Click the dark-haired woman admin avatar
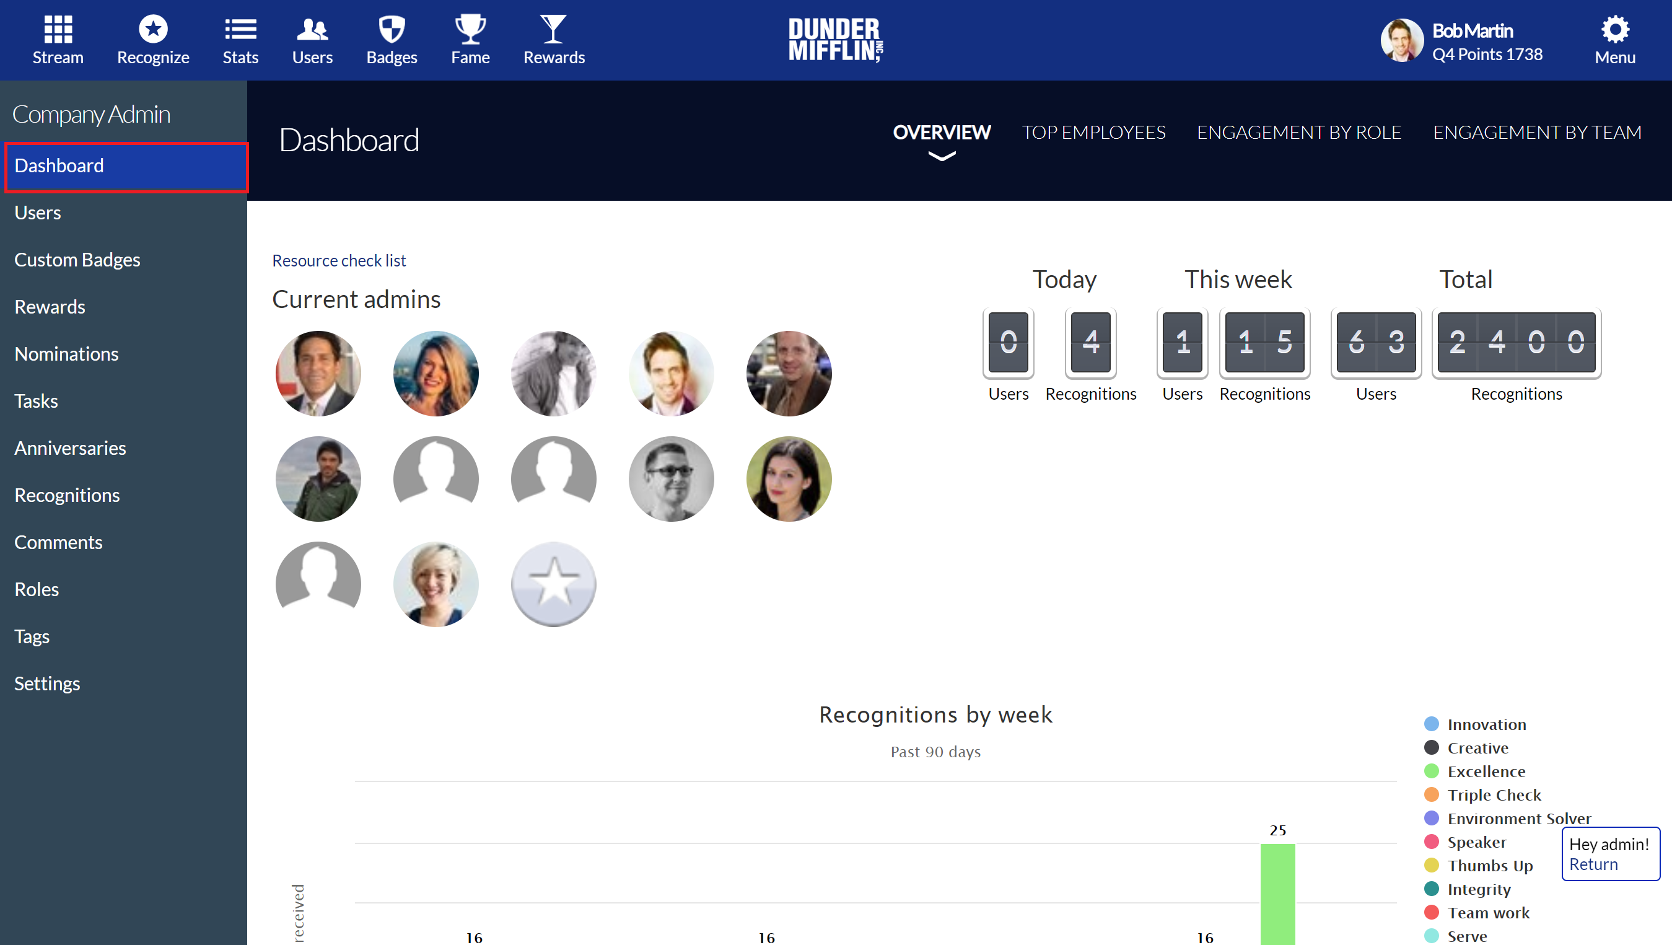Screen dimensions: 1672x945 click(x=789, y=479)
